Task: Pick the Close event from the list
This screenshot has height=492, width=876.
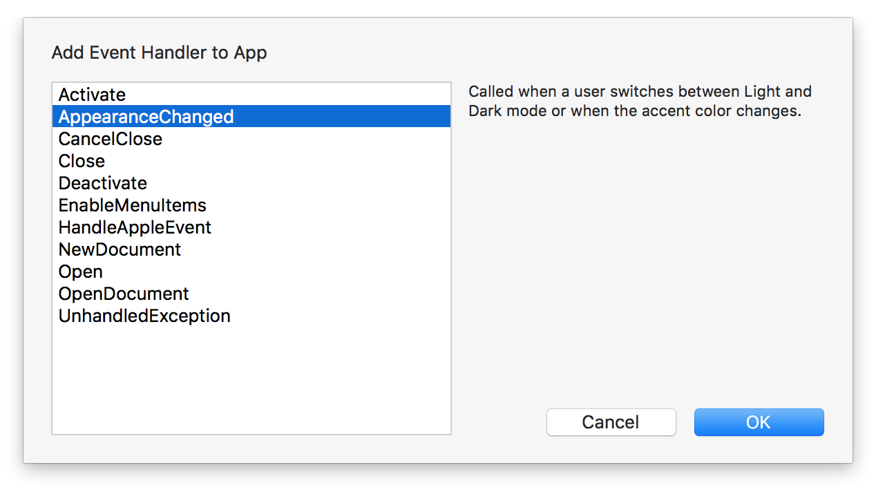Action: tap(251, 160)
